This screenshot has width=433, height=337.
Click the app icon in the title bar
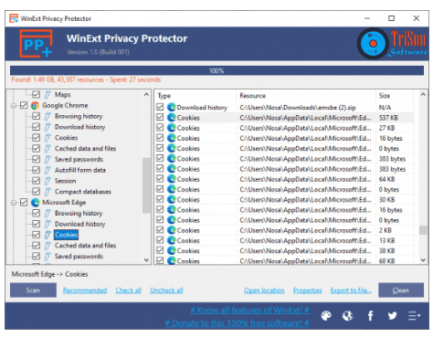[14, 18]
